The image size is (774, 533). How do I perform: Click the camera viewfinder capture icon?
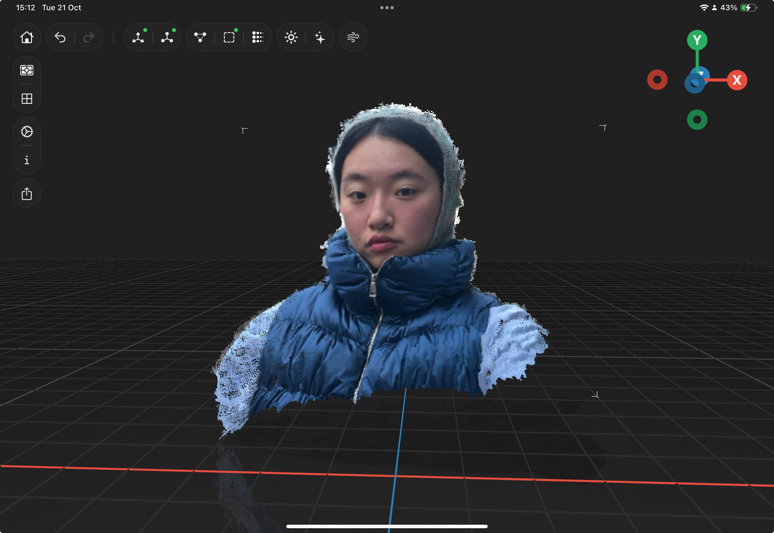pyautogui.click(x=27, y=70)
